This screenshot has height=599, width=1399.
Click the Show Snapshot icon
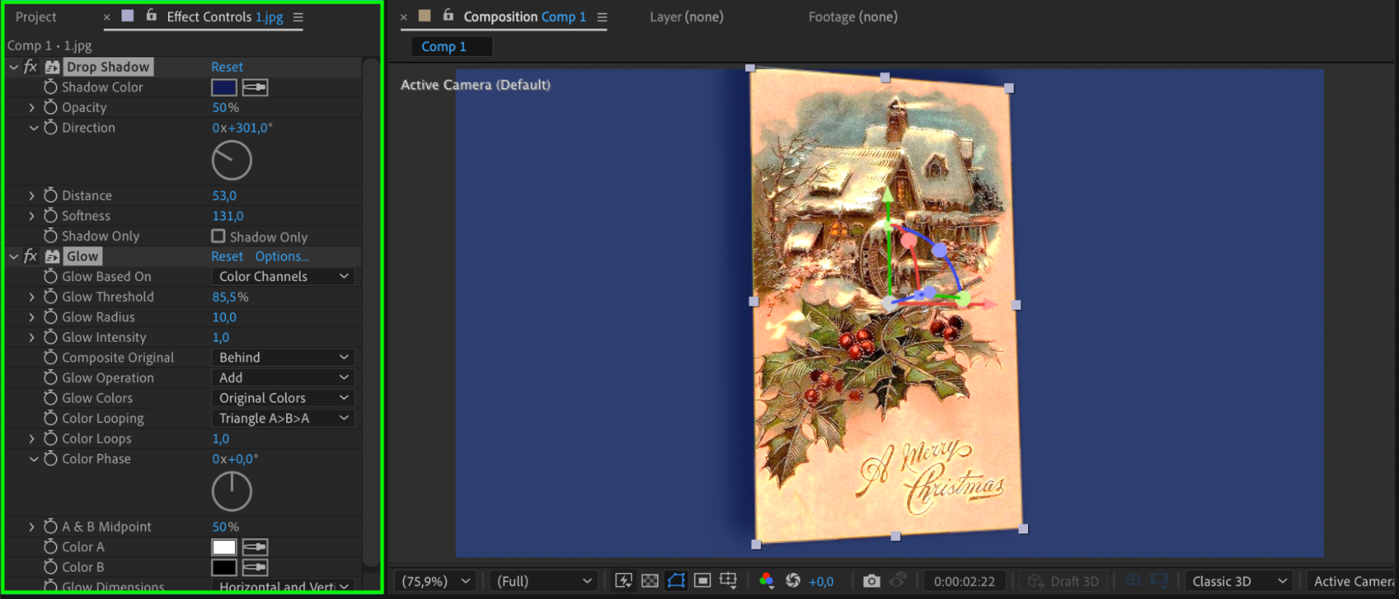898,581
